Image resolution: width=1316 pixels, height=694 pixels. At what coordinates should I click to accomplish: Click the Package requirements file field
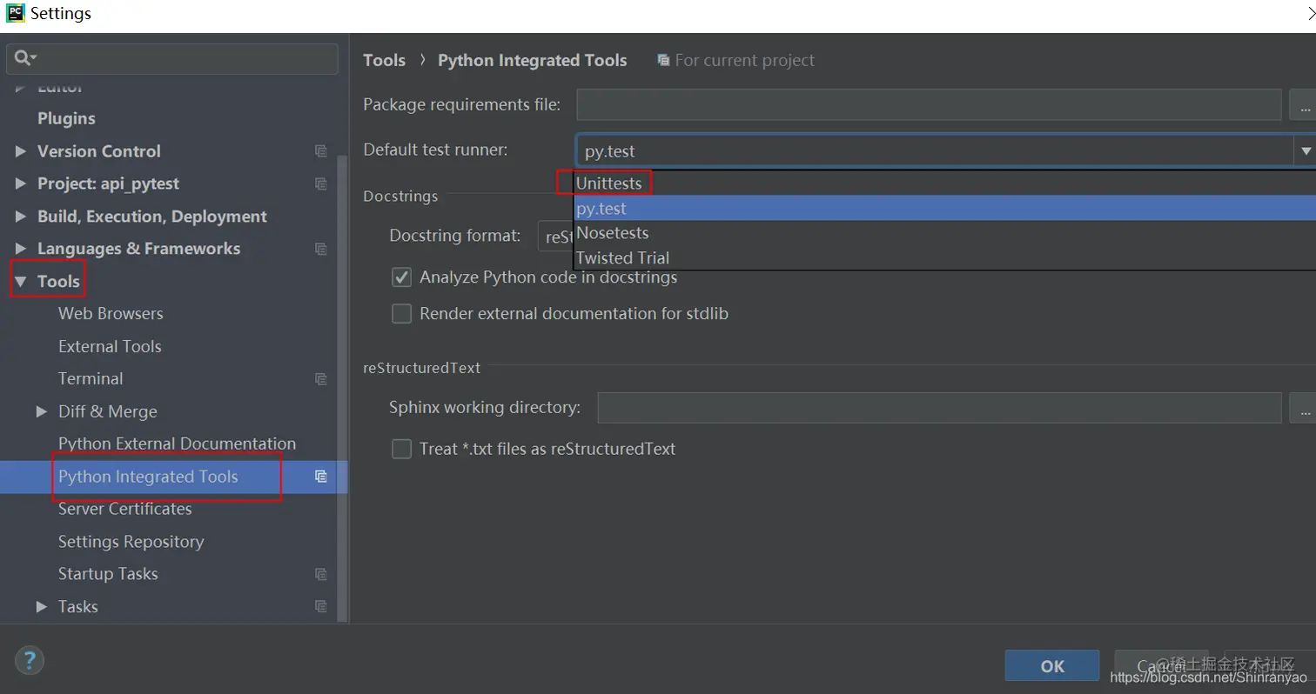coord(929,104)
